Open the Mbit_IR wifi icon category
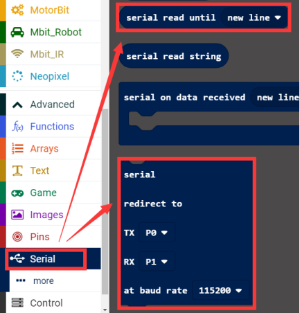The image size is (300, 313). pyautogui.click(x=17, y=54)
